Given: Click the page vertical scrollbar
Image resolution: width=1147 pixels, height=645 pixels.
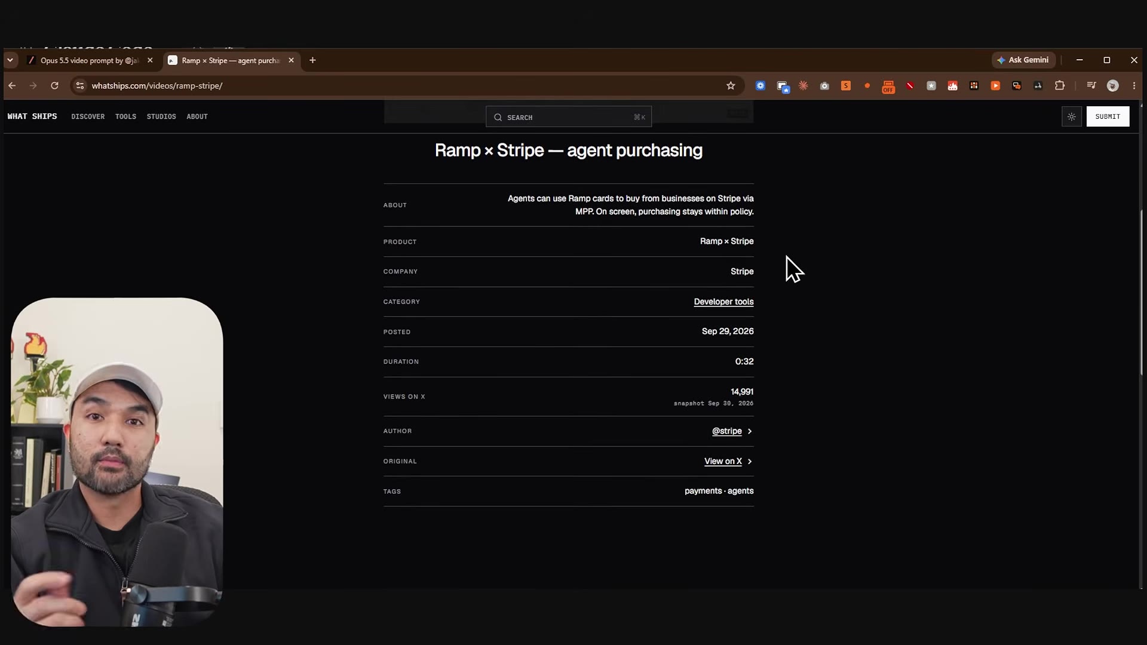Looking at the screenshot, I should pos(1141,293).
